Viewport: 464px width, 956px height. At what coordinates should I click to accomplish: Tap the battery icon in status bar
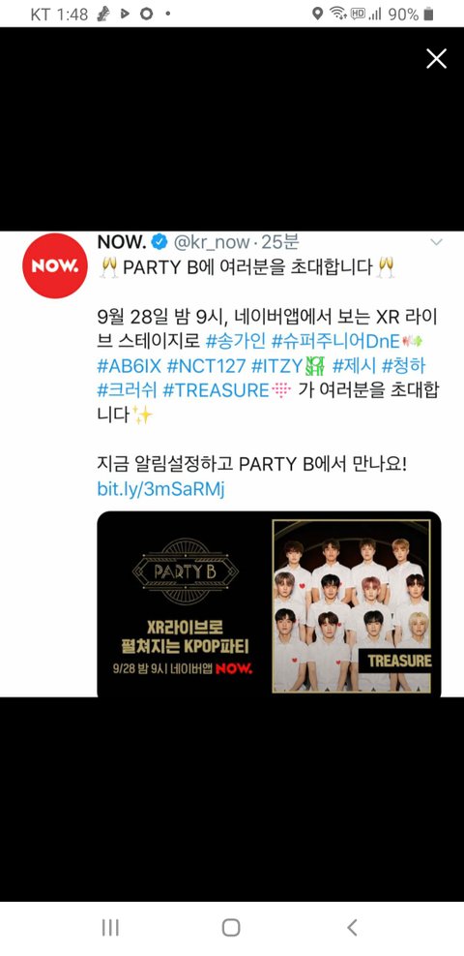coord(429,14)
